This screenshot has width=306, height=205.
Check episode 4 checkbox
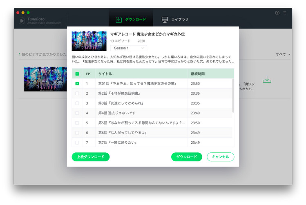coord(77,113)
